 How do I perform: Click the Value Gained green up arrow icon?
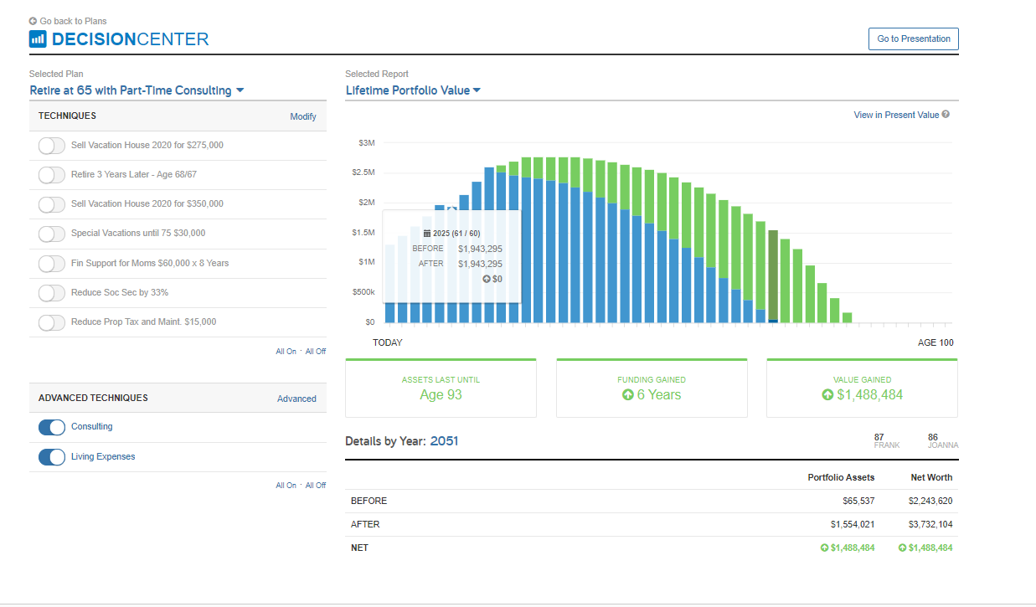click(x=827, y=394)
